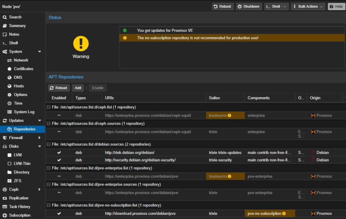Expand the Shell button dropdown arrow

pos(285,6)
